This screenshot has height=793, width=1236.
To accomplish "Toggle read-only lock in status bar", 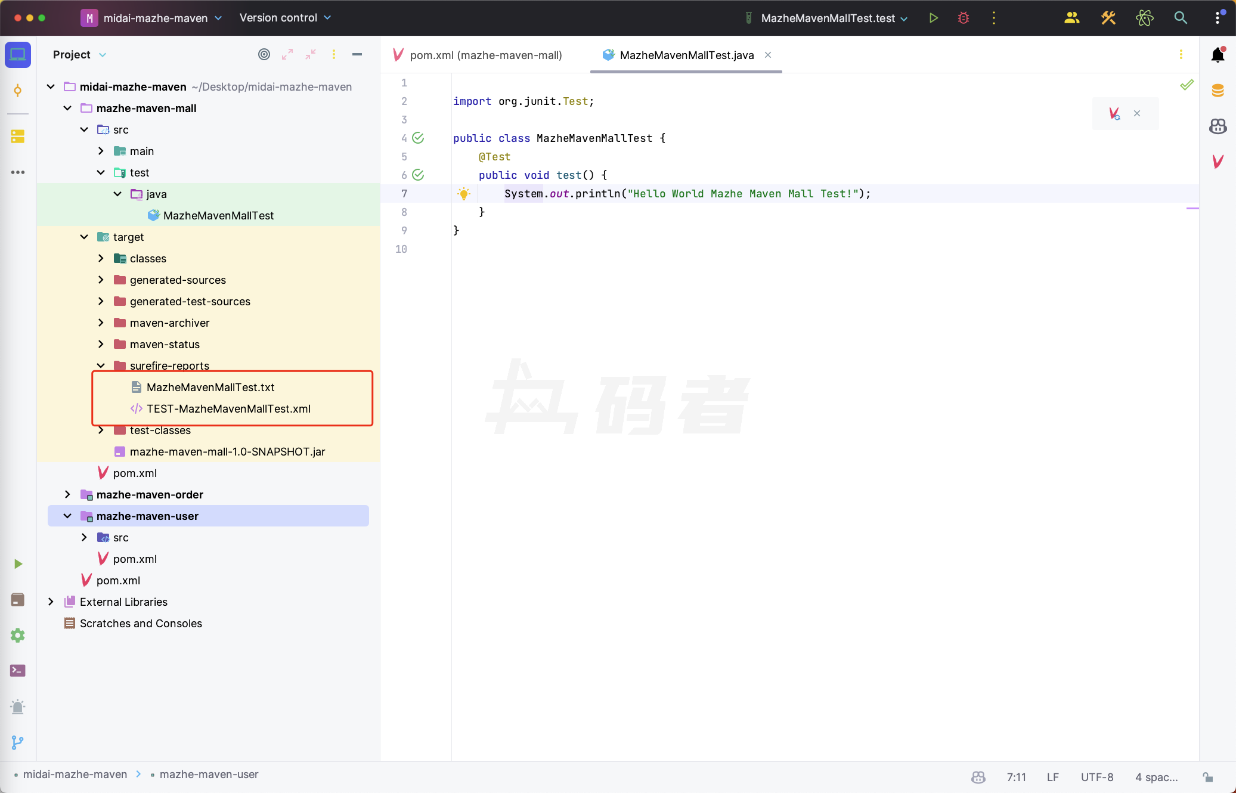I will (1207, 777).
